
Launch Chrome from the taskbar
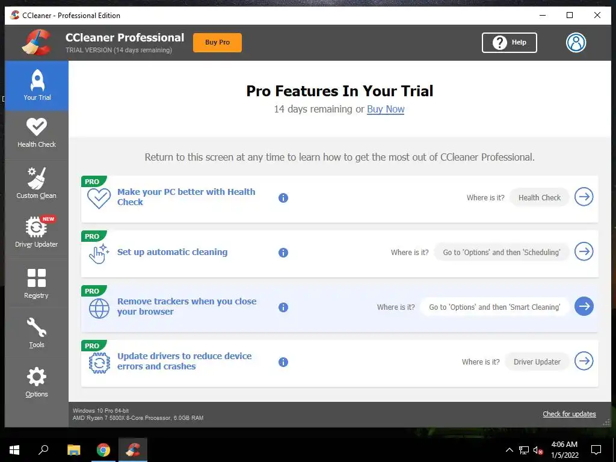[x=103, y=450]
